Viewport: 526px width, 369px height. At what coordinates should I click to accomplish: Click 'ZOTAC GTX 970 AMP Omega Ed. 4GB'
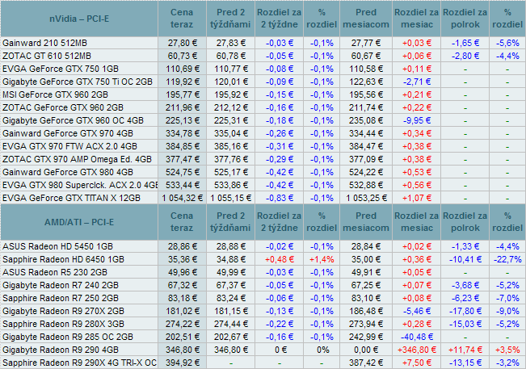point(77,159)
